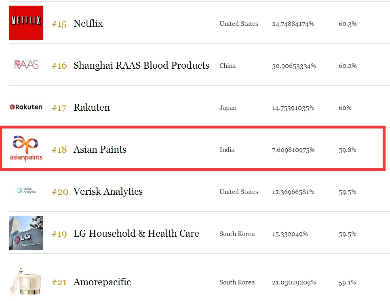Open the Amorepacific company link
The width and height of the screenshot is (390, 301).
(102, 282)
